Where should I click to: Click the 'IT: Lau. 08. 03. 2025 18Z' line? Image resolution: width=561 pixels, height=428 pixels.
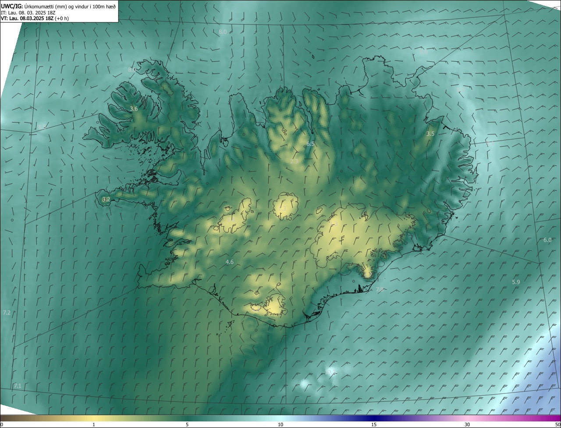click(x=28, y=13)
